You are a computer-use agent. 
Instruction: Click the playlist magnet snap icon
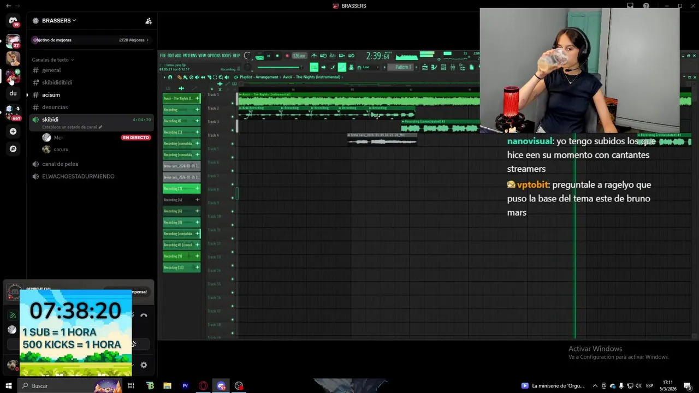[x=170, y=77]
